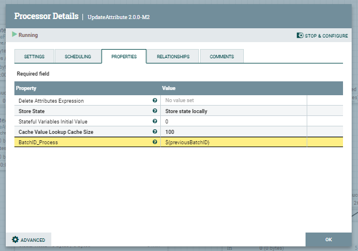
Task: Click the STOP & CONFIGURE label
Action: [x=326, y=36]
